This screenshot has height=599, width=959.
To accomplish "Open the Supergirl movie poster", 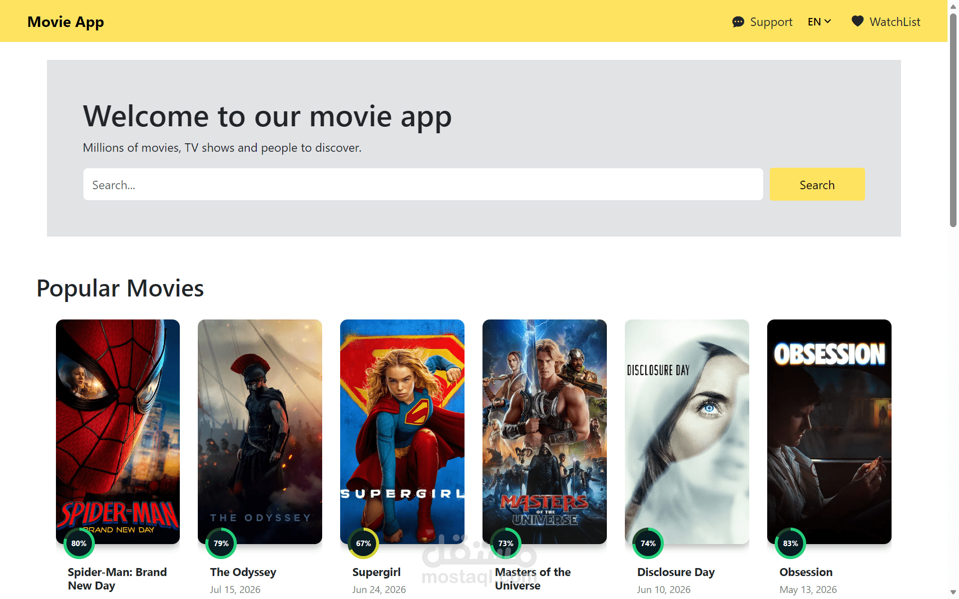I will tap(402, 432).
